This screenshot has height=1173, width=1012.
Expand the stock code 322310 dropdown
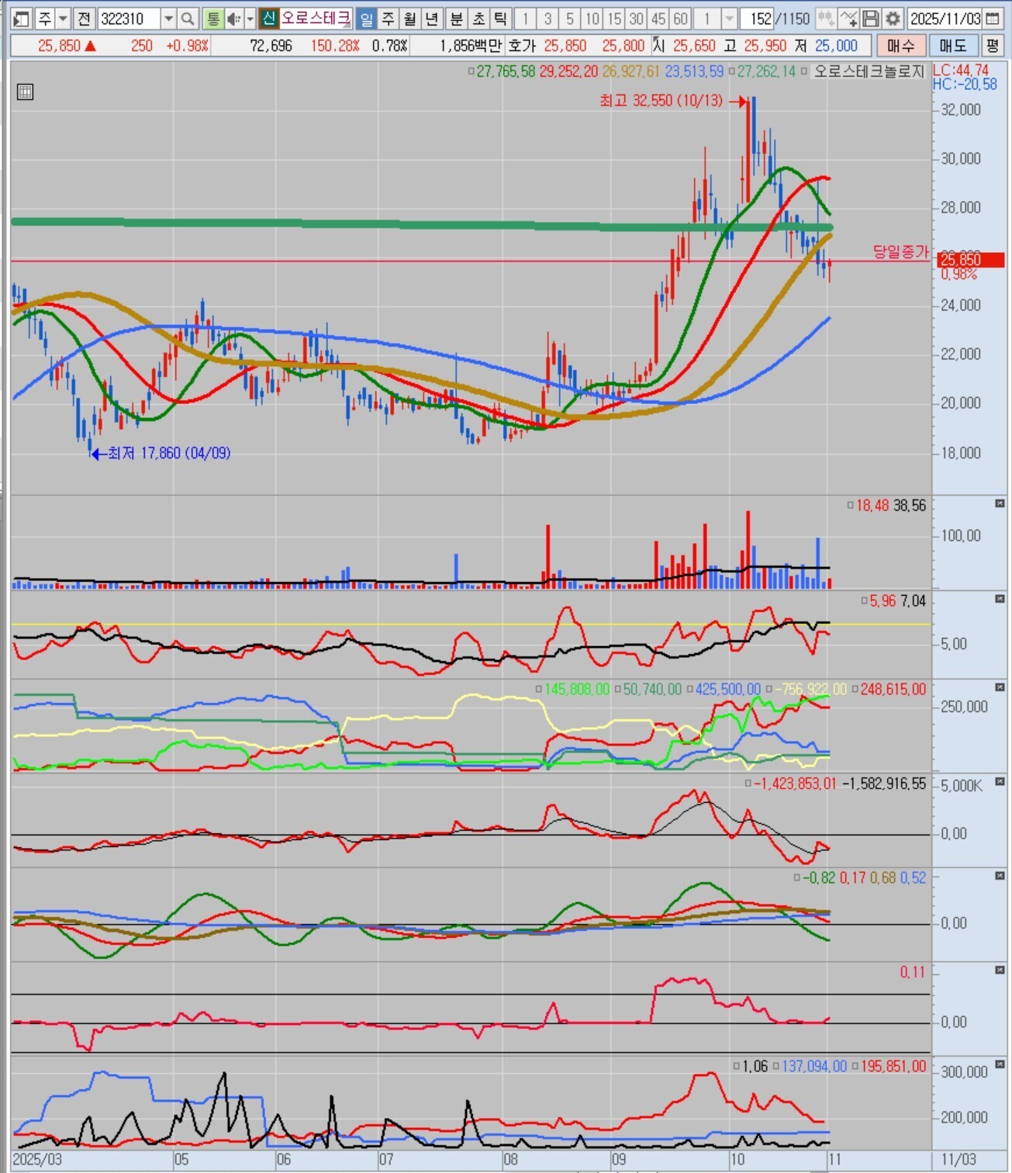coord(168,19)
